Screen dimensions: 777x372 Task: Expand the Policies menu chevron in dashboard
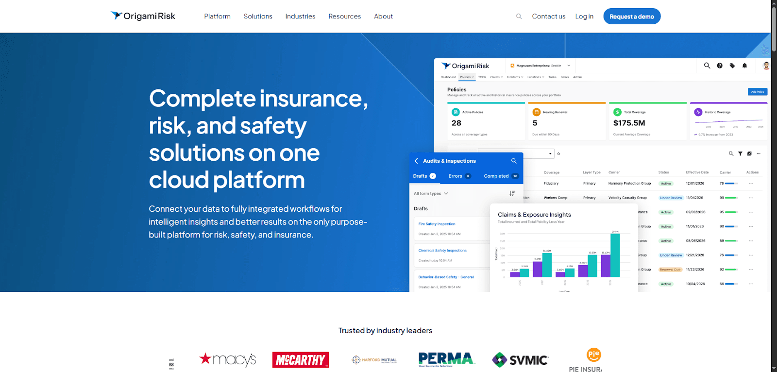(473, 77)
